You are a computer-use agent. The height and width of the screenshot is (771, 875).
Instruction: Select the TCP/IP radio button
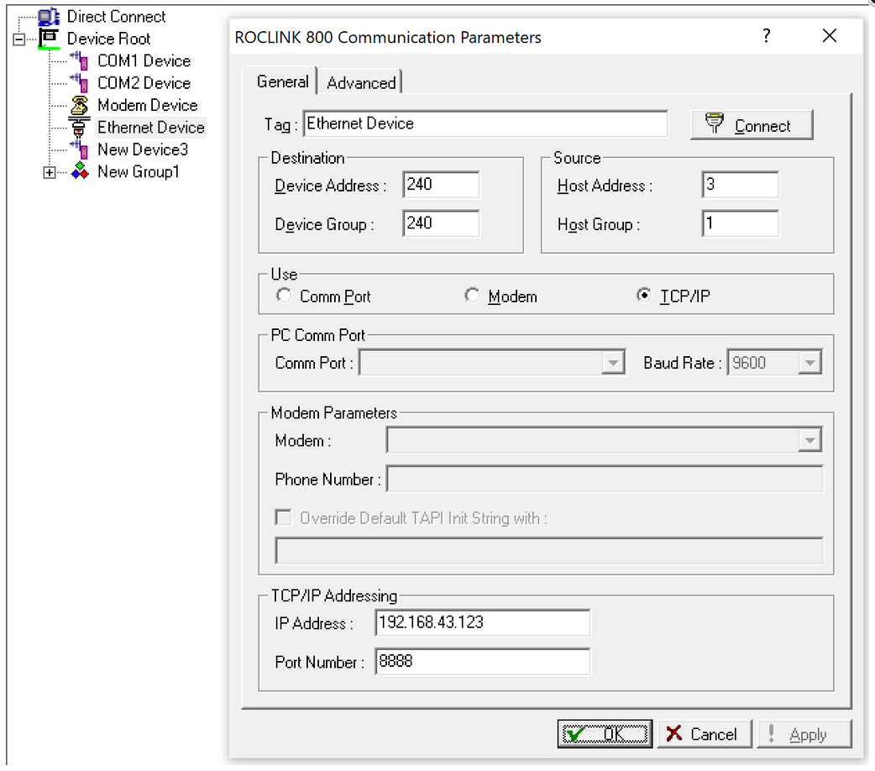tap(643, 296)
